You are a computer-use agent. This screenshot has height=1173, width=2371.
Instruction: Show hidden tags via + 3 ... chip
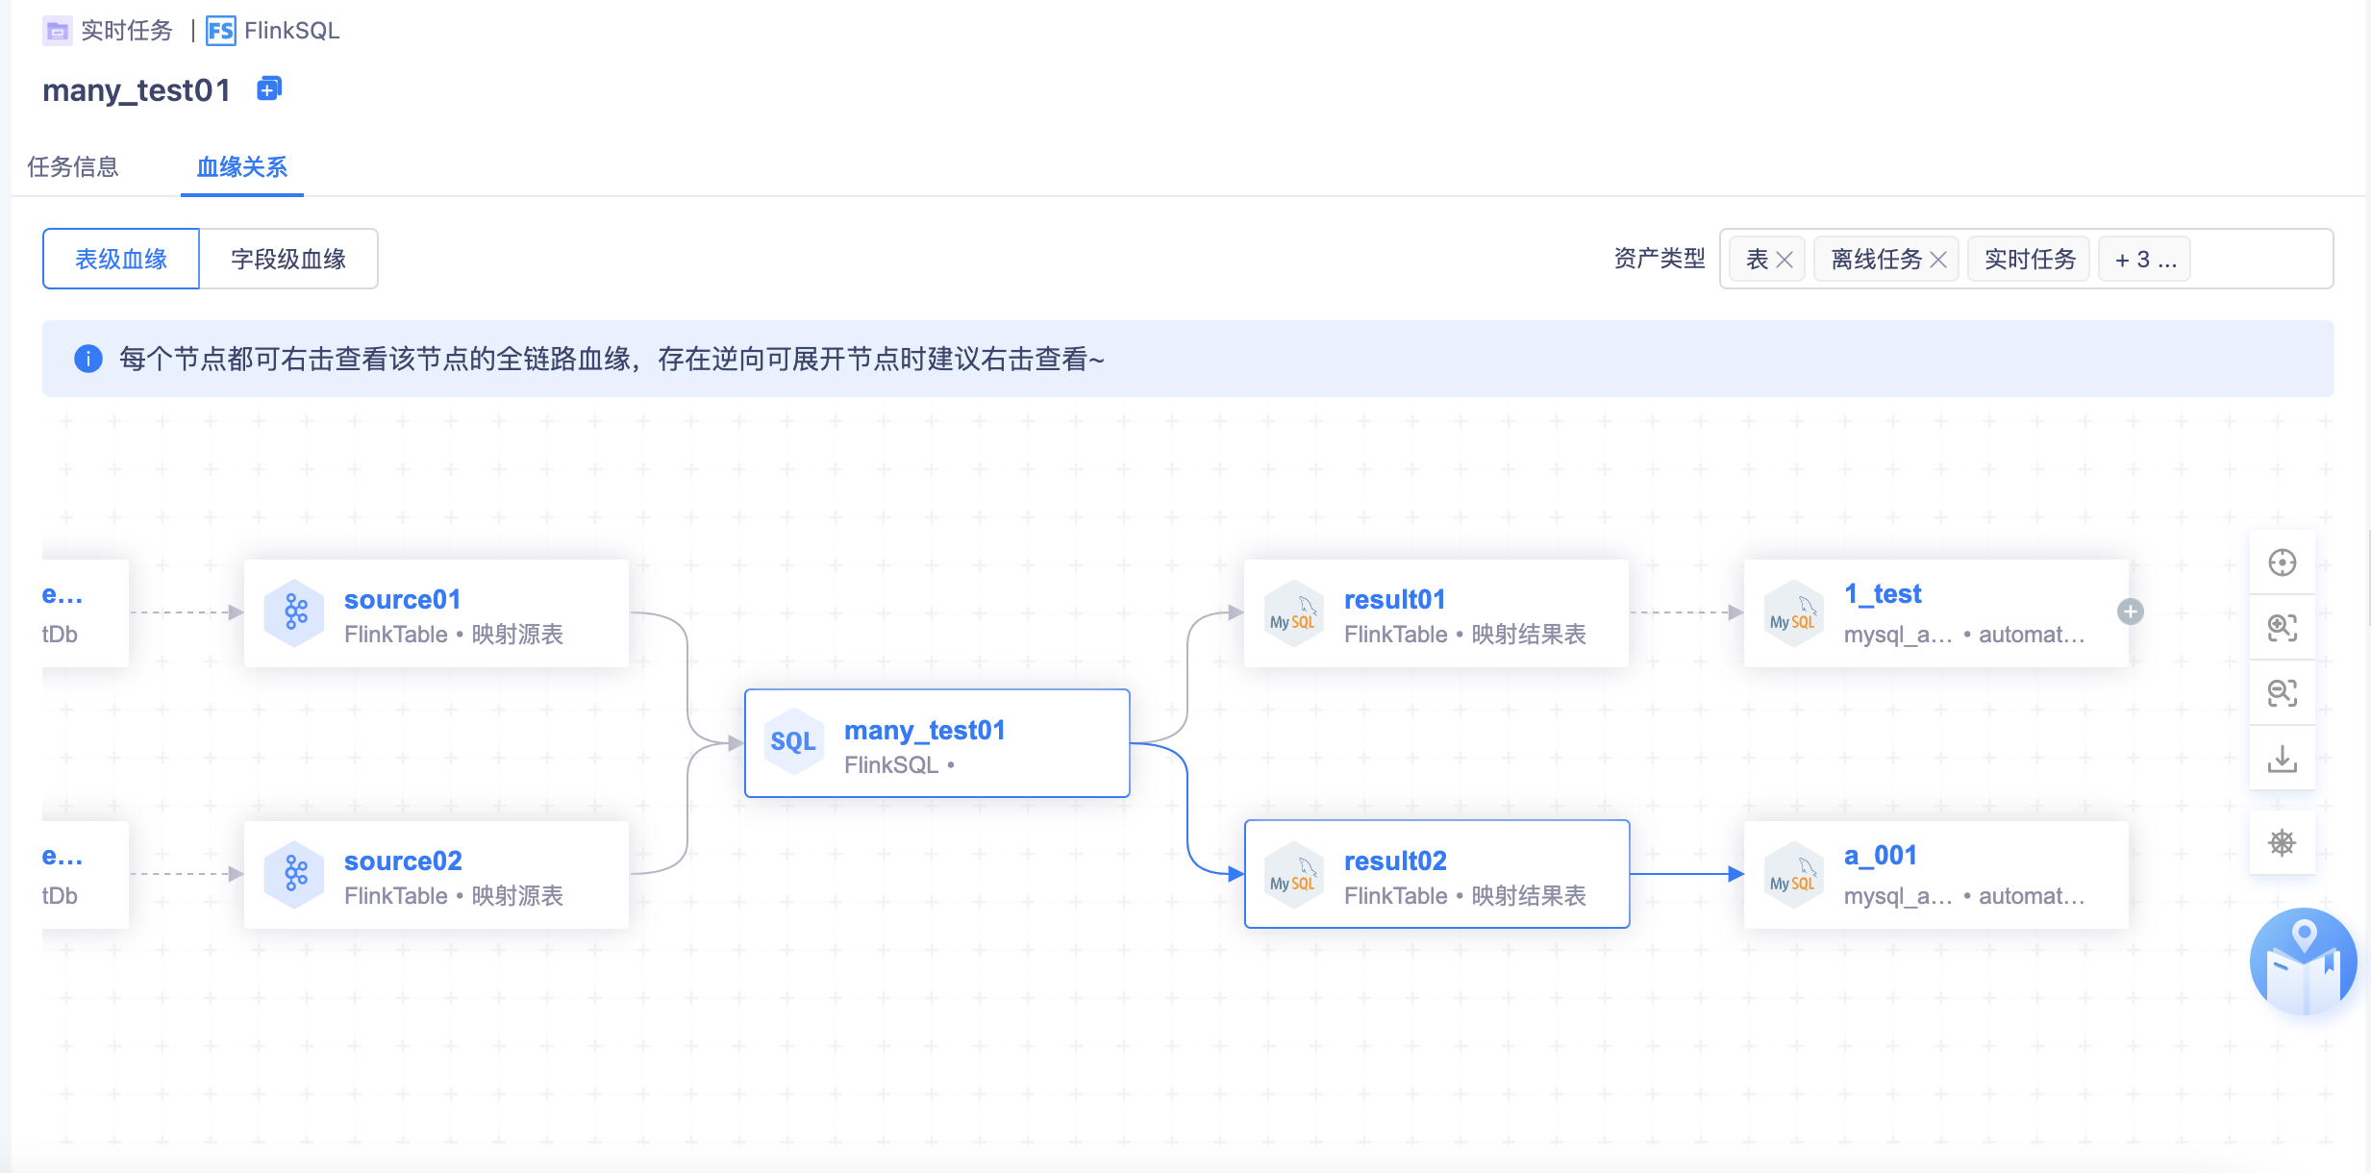[x=2144, y=260]
